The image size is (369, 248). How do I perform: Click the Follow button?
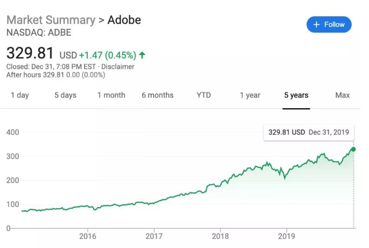click(329, 24)
